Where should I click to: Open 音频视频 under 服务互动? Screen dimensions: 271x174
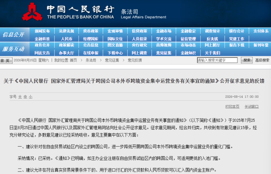click(x=164, y=45)
